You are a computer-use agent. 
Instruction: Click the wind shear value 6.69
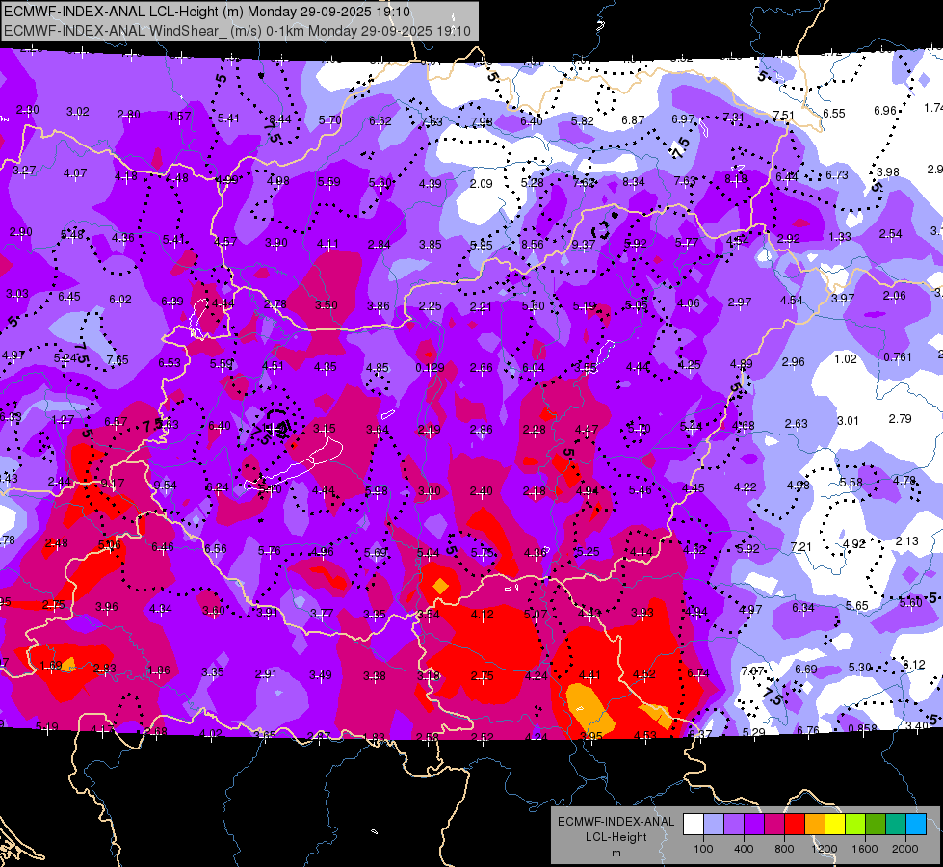click(x=806, y=670)
